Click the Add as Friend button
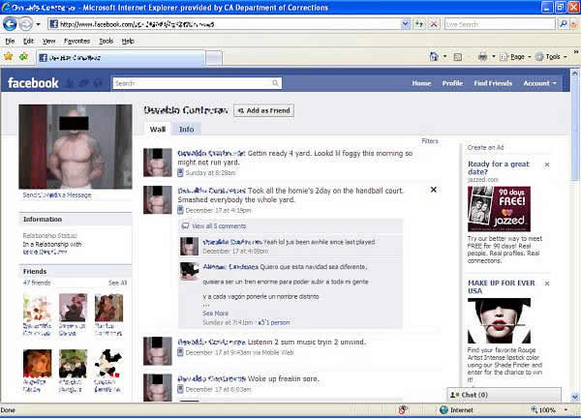The width and height of the screenshot is (581, 419). (x=263, y=110)
